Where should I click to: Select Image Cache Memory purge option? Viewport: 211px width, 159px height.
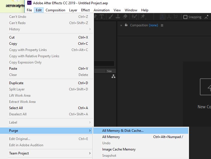141,149
